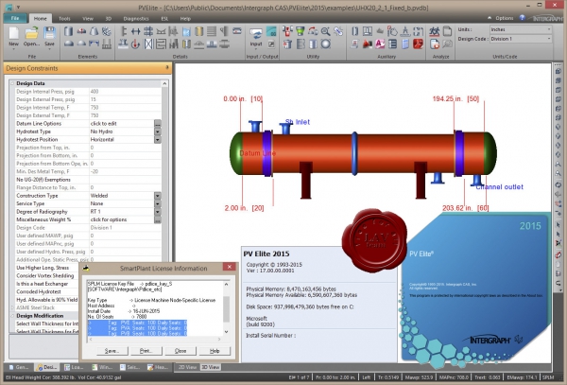
Task: Open the Design Code dropdown showing Division 1
Action: coord(521,39)
